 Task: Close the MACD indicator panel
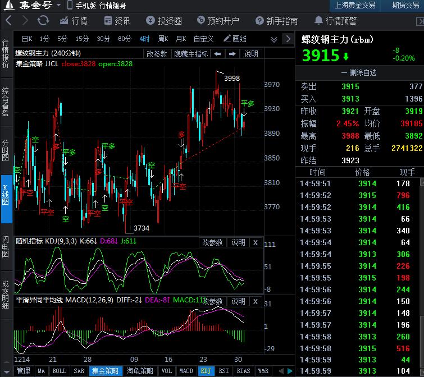pyautogui.click(x=256, y=301)
